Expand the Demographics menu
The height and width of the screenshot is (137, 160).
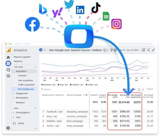click(13, 112)
